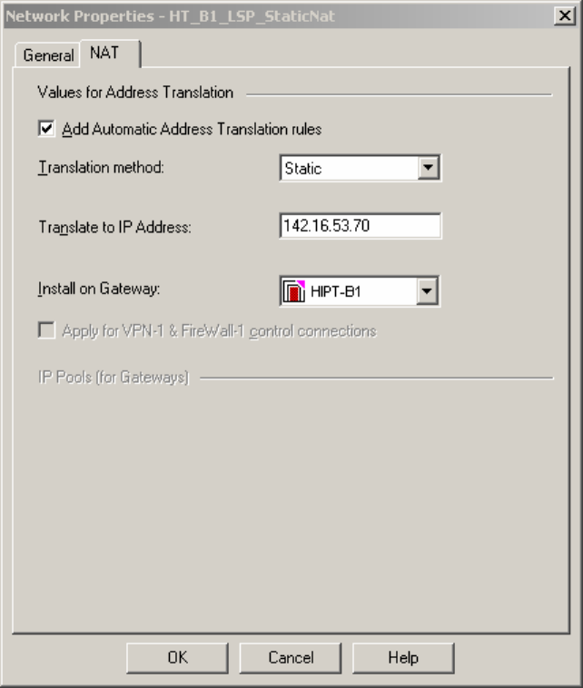Click the IP Pools (for Gateways) heading
583x688 pixels.
113,378
